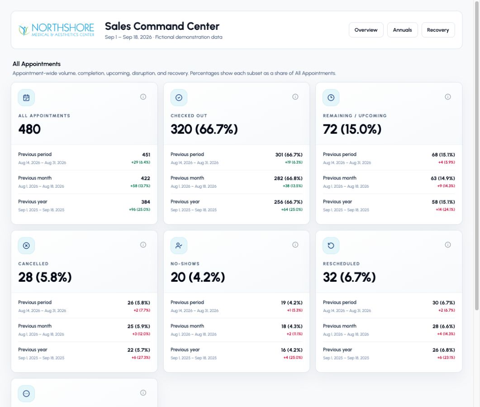Click the 32 (6.7%) Rescheduled value
Viewport: 480px width, 407px height.
(x=349, y=277)
